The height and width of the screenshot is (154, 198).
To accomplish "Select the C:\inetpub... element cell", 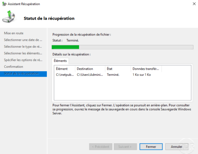I will [x=65, y=75].
